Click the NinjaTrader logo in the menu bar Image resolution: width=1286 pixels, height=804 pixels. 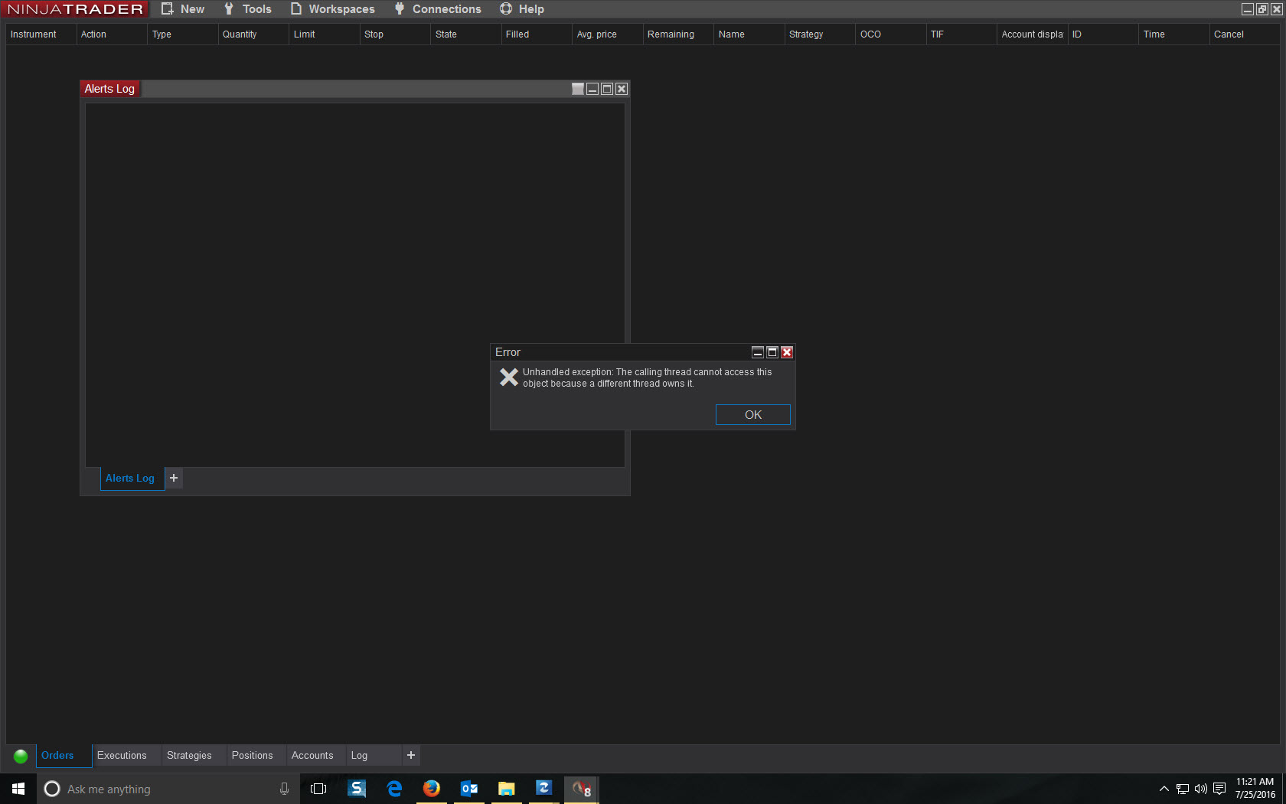[75, 9]
